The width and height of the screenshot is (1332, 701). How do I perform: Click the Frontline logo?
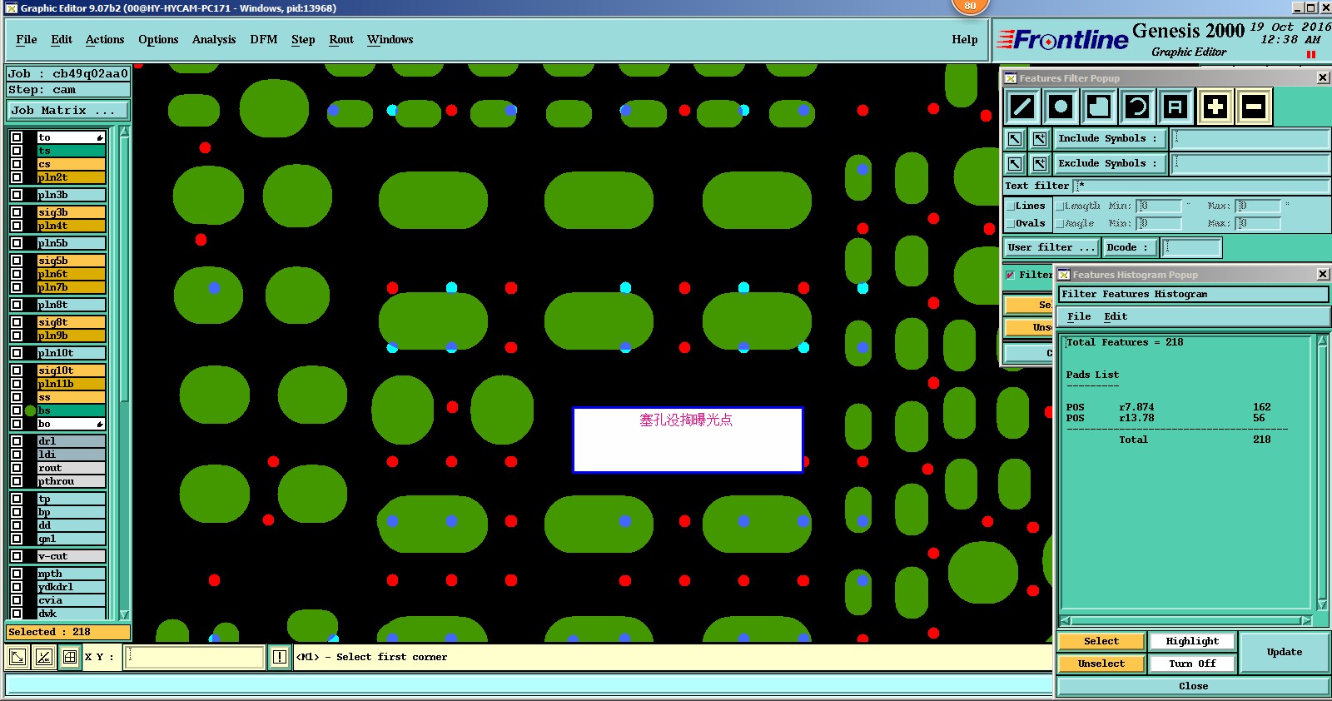(1062, 39)
